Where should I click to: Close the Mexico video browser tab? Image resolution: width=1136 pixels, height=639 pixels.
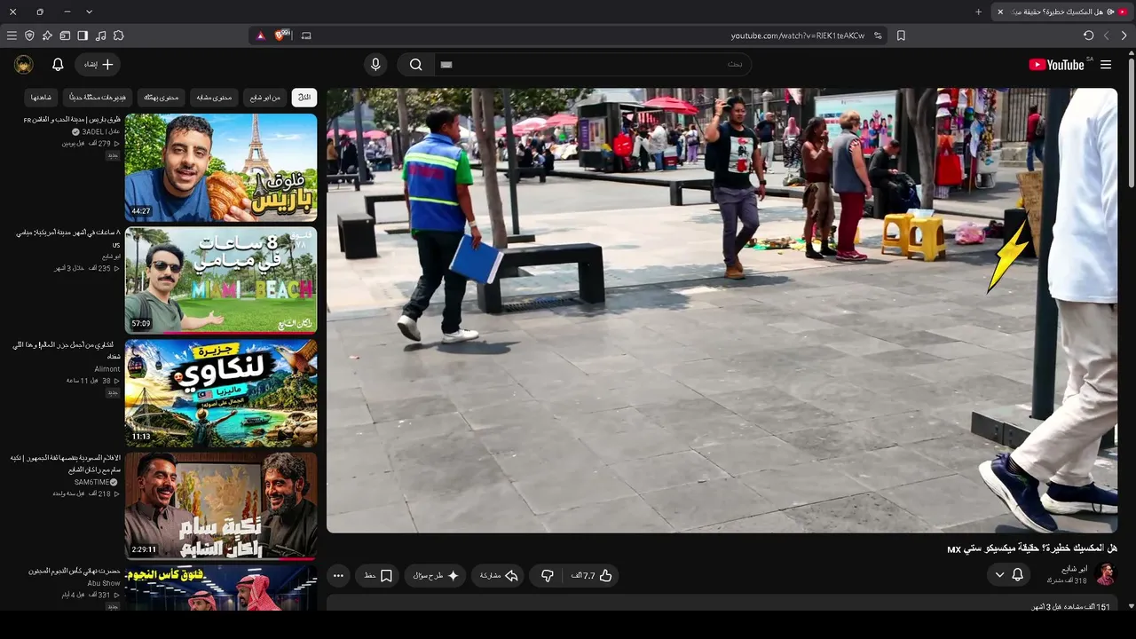click(1000, 12)
